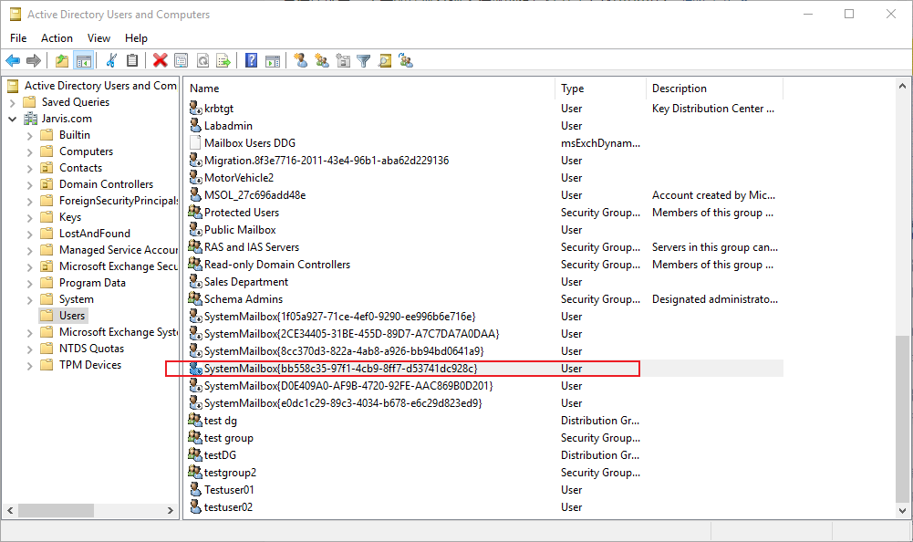This screenshot has height=542, width=913.
Task: Open Properties via toolbar icon
Action: pyautogui.click(x=182, y=60)
